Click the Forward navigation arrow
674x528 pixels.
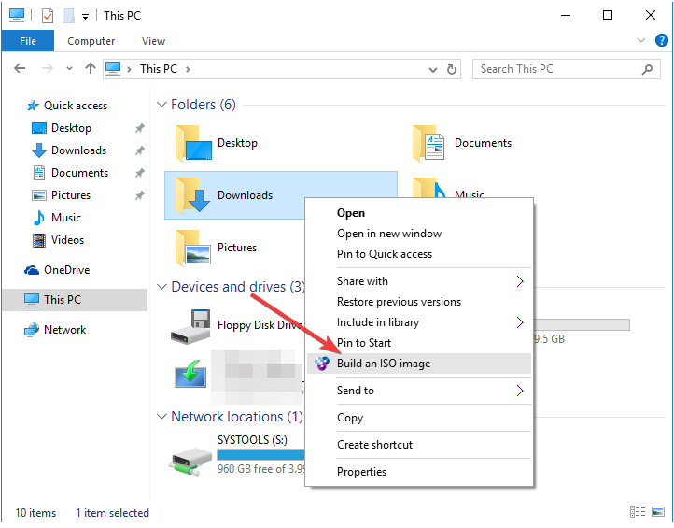tap(48, 68)
